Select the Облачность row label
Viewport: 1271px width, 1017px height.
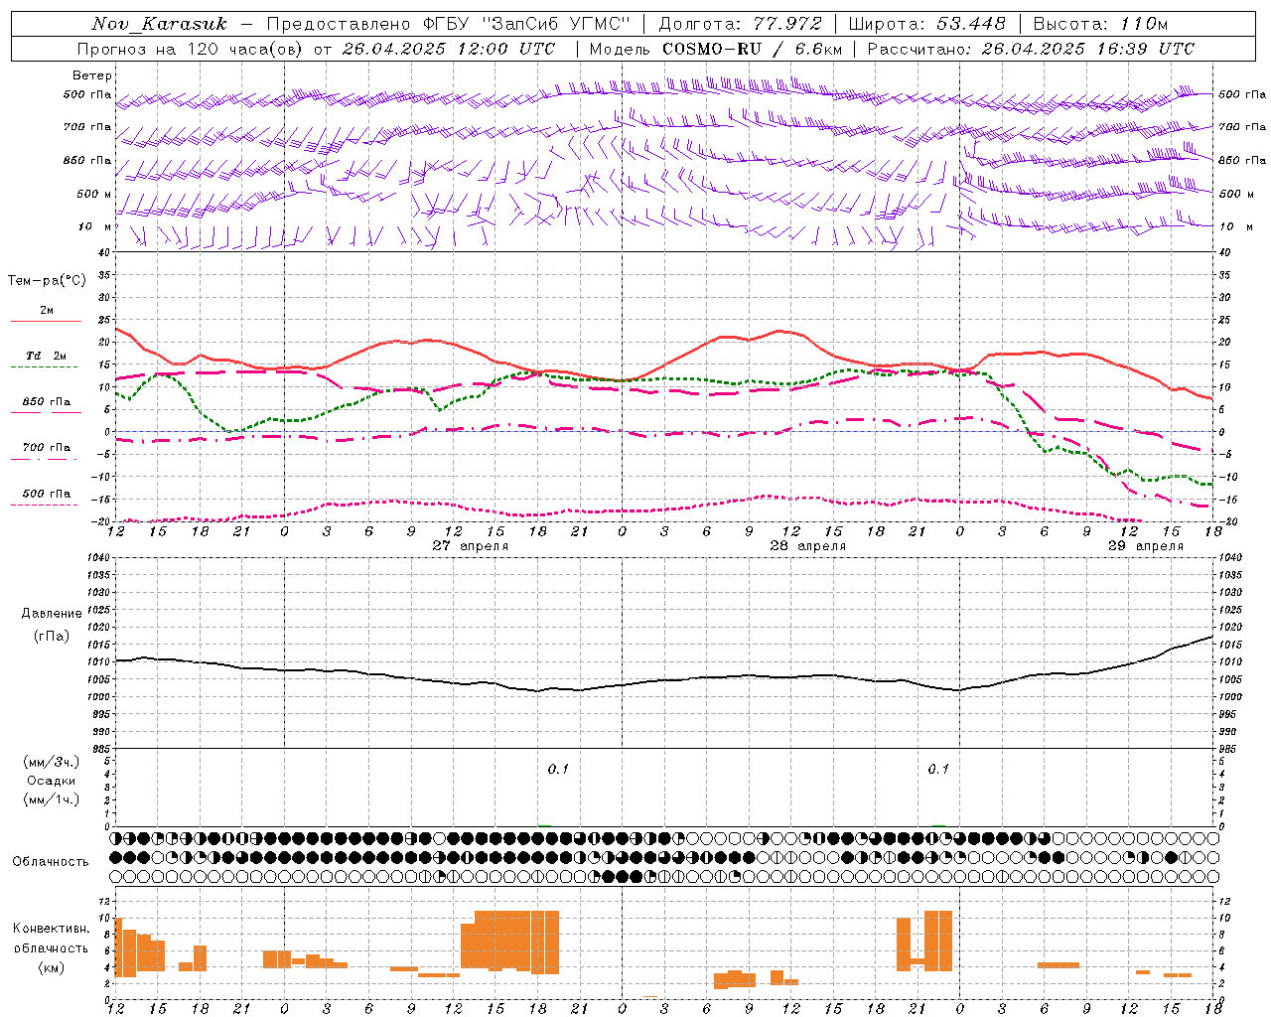point(51,862)
